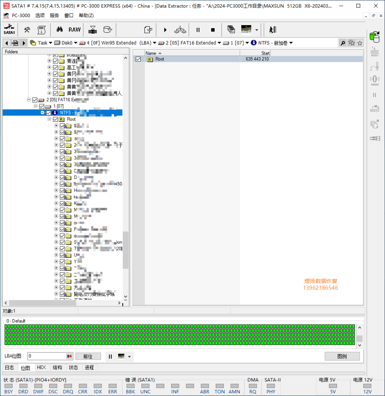Open the Disk0 dropdown arrow

pos(76,43)
